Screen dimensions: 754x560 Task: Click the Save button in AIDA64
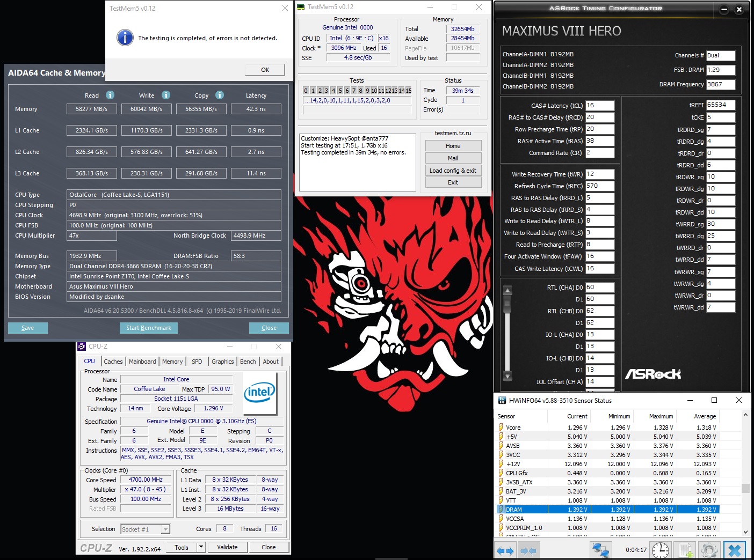pyautogui.click(x=28, y=328)
